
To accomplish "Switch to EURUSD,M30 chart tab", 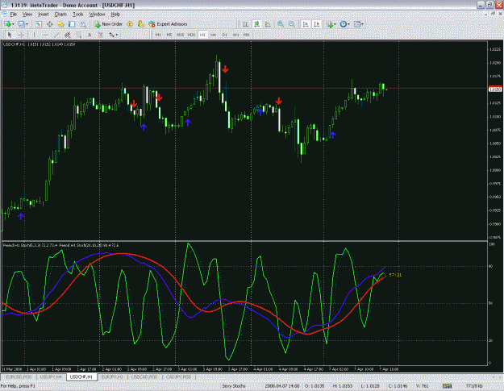I will coord(19,376).
